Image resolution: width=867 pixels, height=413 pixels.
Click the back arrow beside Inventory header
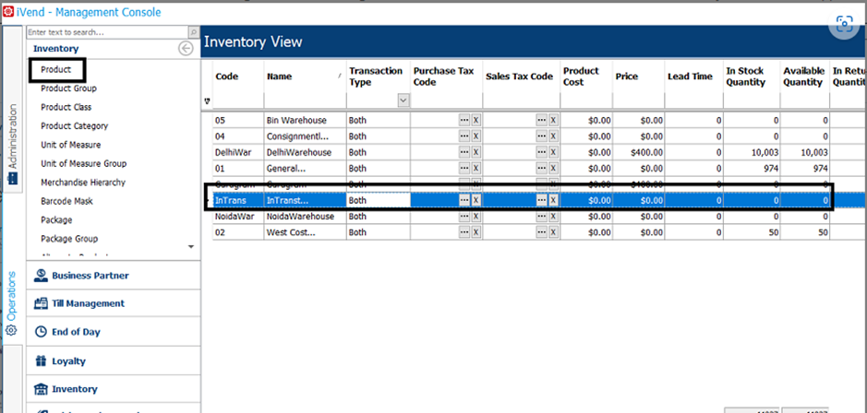186,49
